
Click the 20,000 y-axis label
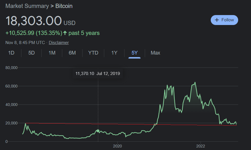point(11,123)
